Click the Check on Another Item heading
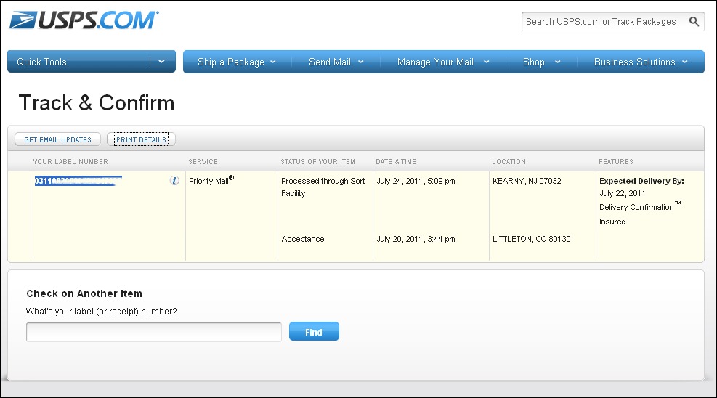Screen dimensions: 717x398 84,293
